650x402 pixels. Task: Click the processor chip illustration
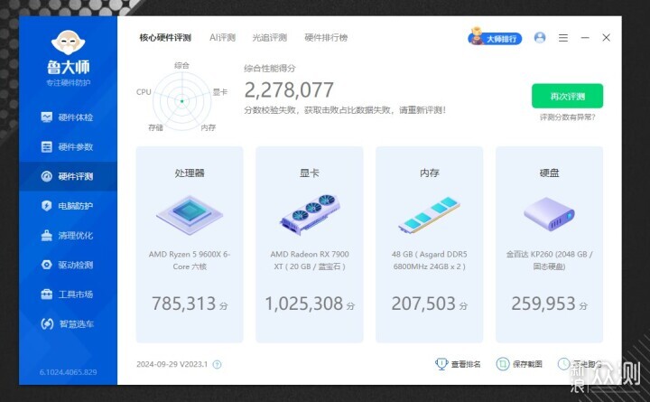(190, 214)
